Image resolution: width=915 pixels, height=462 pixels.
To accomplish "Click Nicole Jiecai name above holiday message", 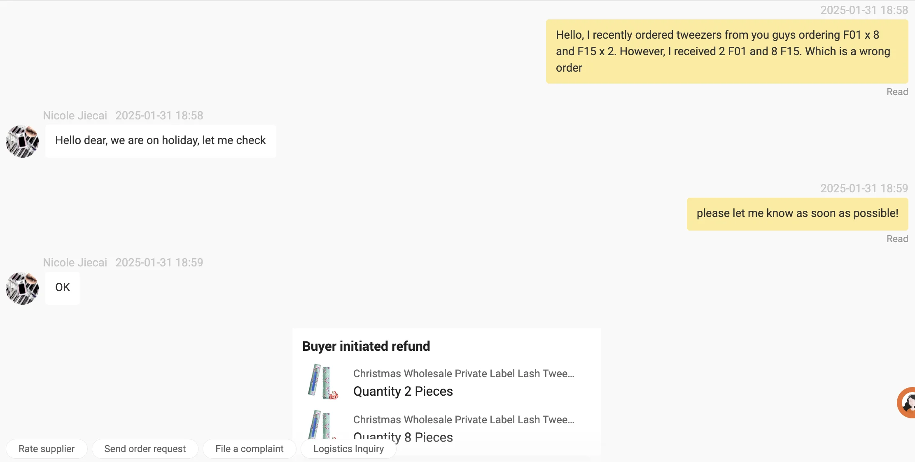I will tap(75, 116).
